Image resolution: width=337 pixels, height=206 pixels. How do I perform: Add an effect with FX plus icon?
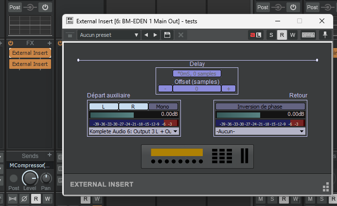(50, 43)
